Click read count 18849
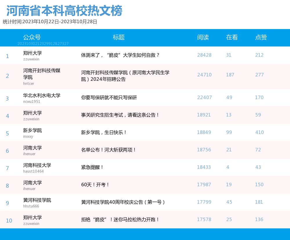This screenshot has height=240, width=290. click(x=204, y=132)
